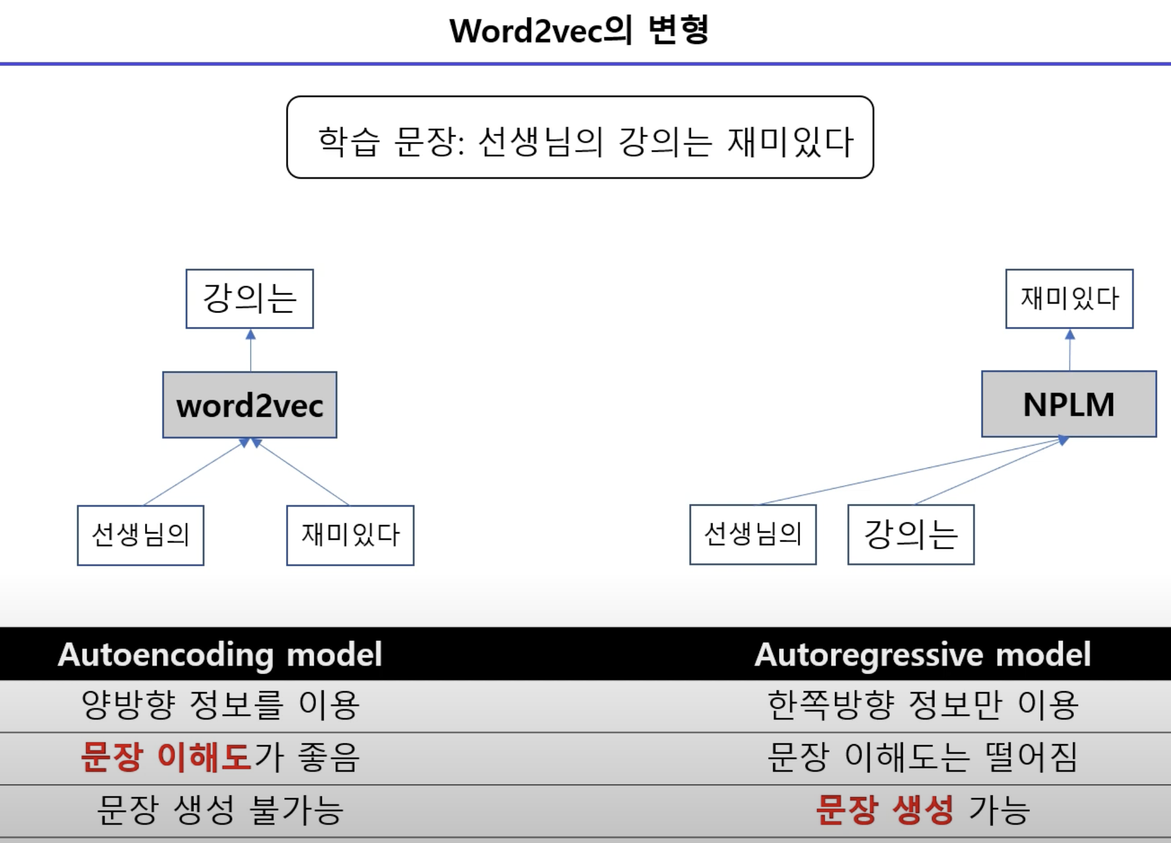Click the gray word2vec model box
1171x843 pixels.
249,405
